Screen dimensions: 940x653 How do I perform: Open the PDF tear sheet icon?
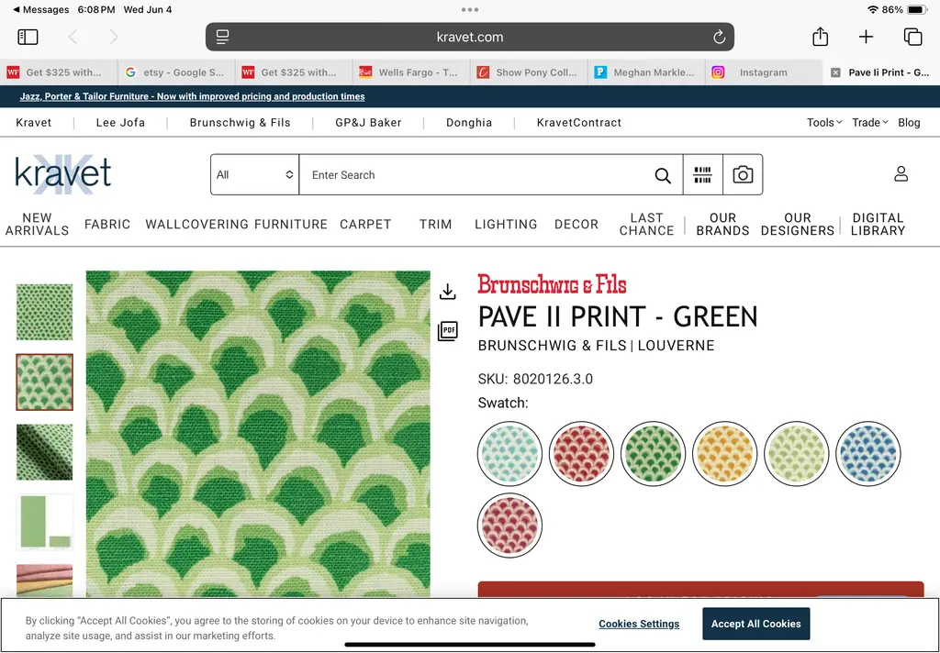click(x=448, y=331)
